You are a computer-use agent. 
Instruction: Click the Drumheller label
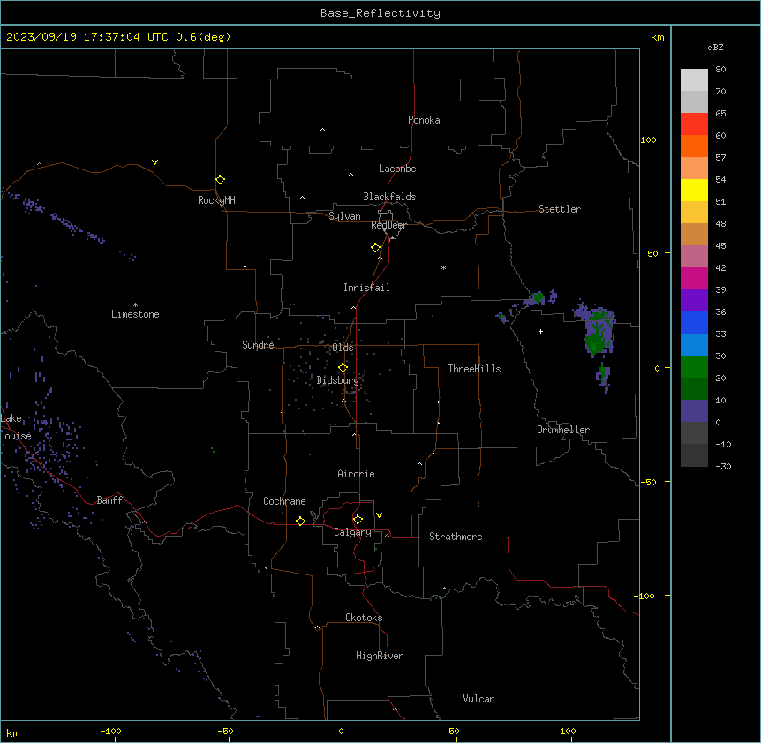coord(563,430)
